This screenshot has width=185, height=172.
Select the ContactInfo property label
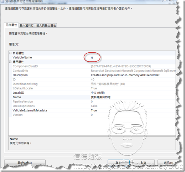pos(20,71)
